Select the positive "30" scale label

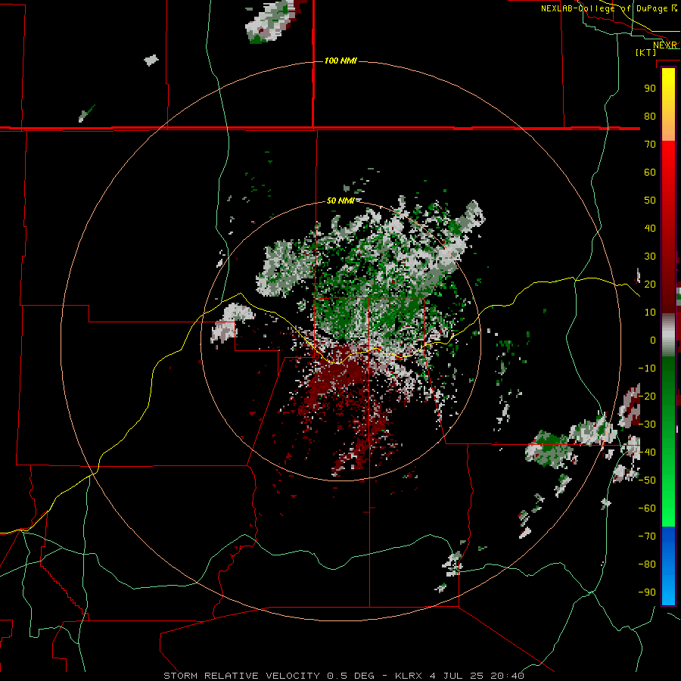650,257
